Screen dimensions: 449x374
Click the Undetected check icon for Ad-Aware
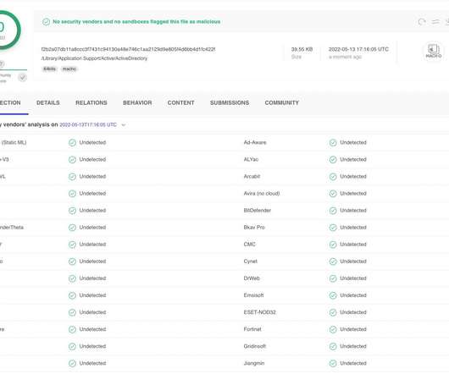coord(333,142)
